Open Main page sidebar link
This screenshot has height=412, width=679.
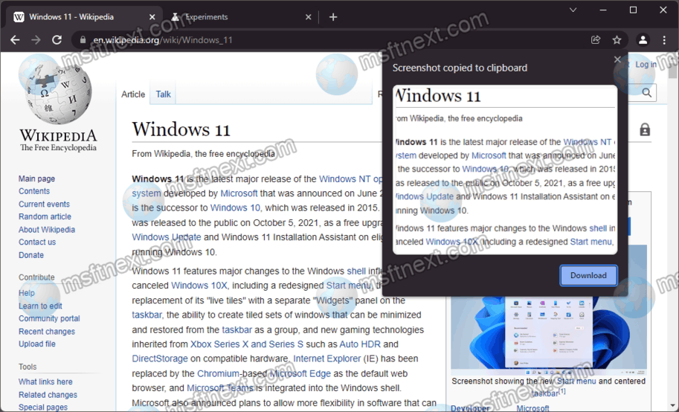pos(36,178)
